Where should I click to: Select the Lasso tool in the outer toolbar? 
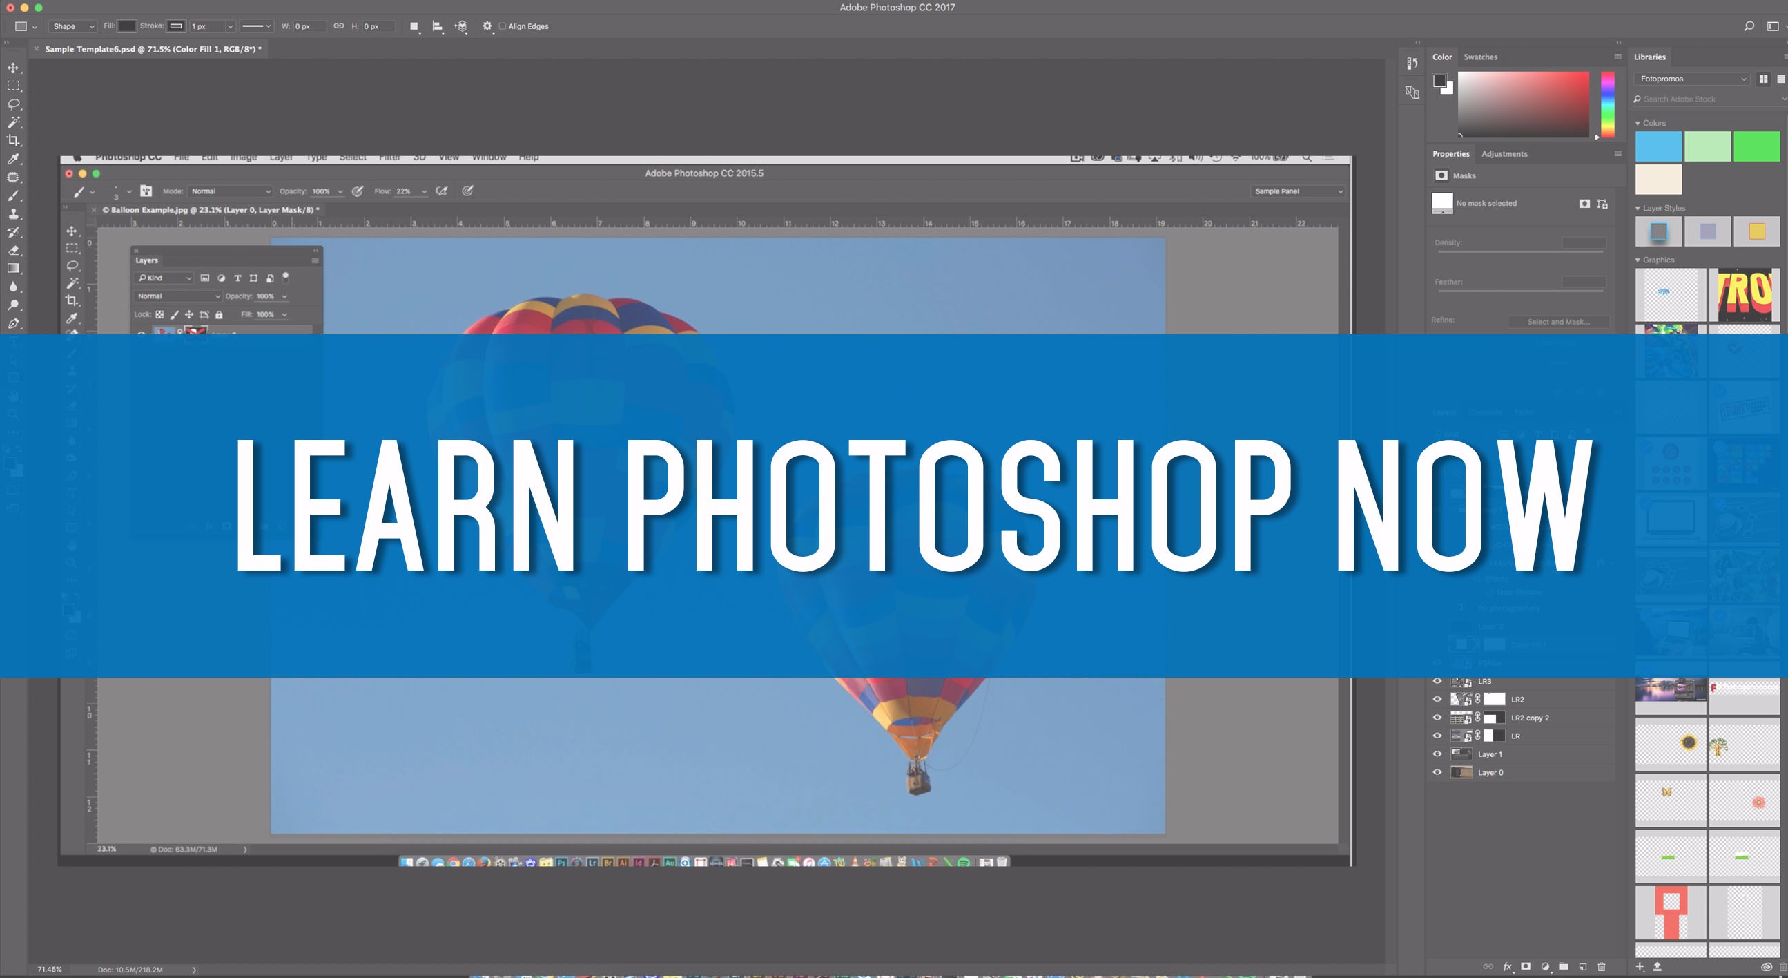click(x=13, y=104)
